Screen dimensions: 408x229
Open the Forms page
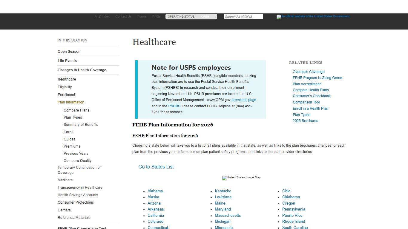[x=142, y=16]
